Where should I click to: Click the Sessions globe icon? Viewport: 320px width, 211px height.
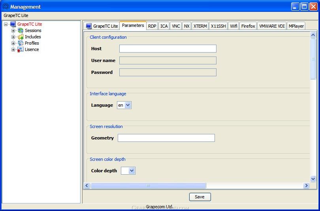pyautogui.click(x=21, y=30)
